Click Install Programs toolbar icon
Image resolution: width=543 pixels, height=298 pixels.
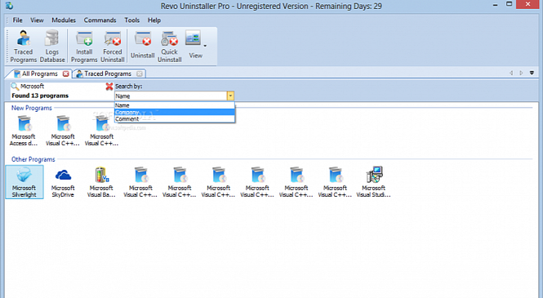pyautogui.click(x=84, y=47)
